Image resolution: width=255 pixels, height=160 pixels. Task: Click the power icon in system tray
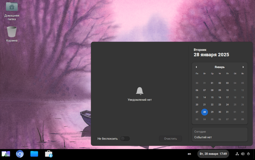coord(248,154)
